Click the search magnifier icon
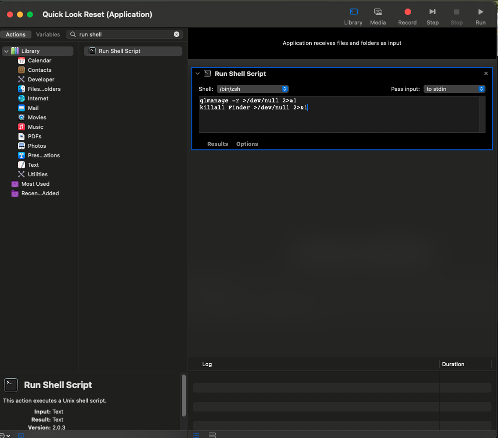 [x=73, y=34]
